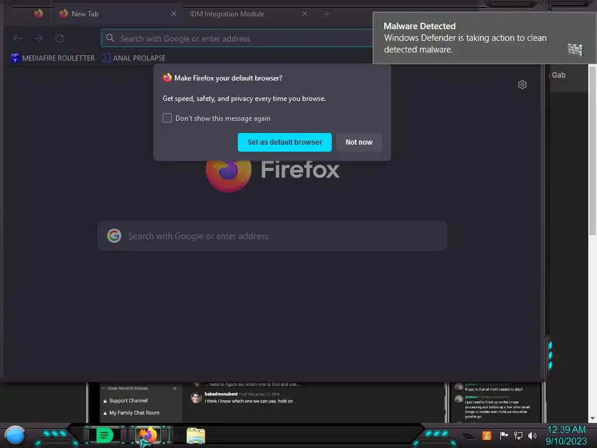Select the Gab tab in background window
The image size is (597, 448).
pos(559,75)
